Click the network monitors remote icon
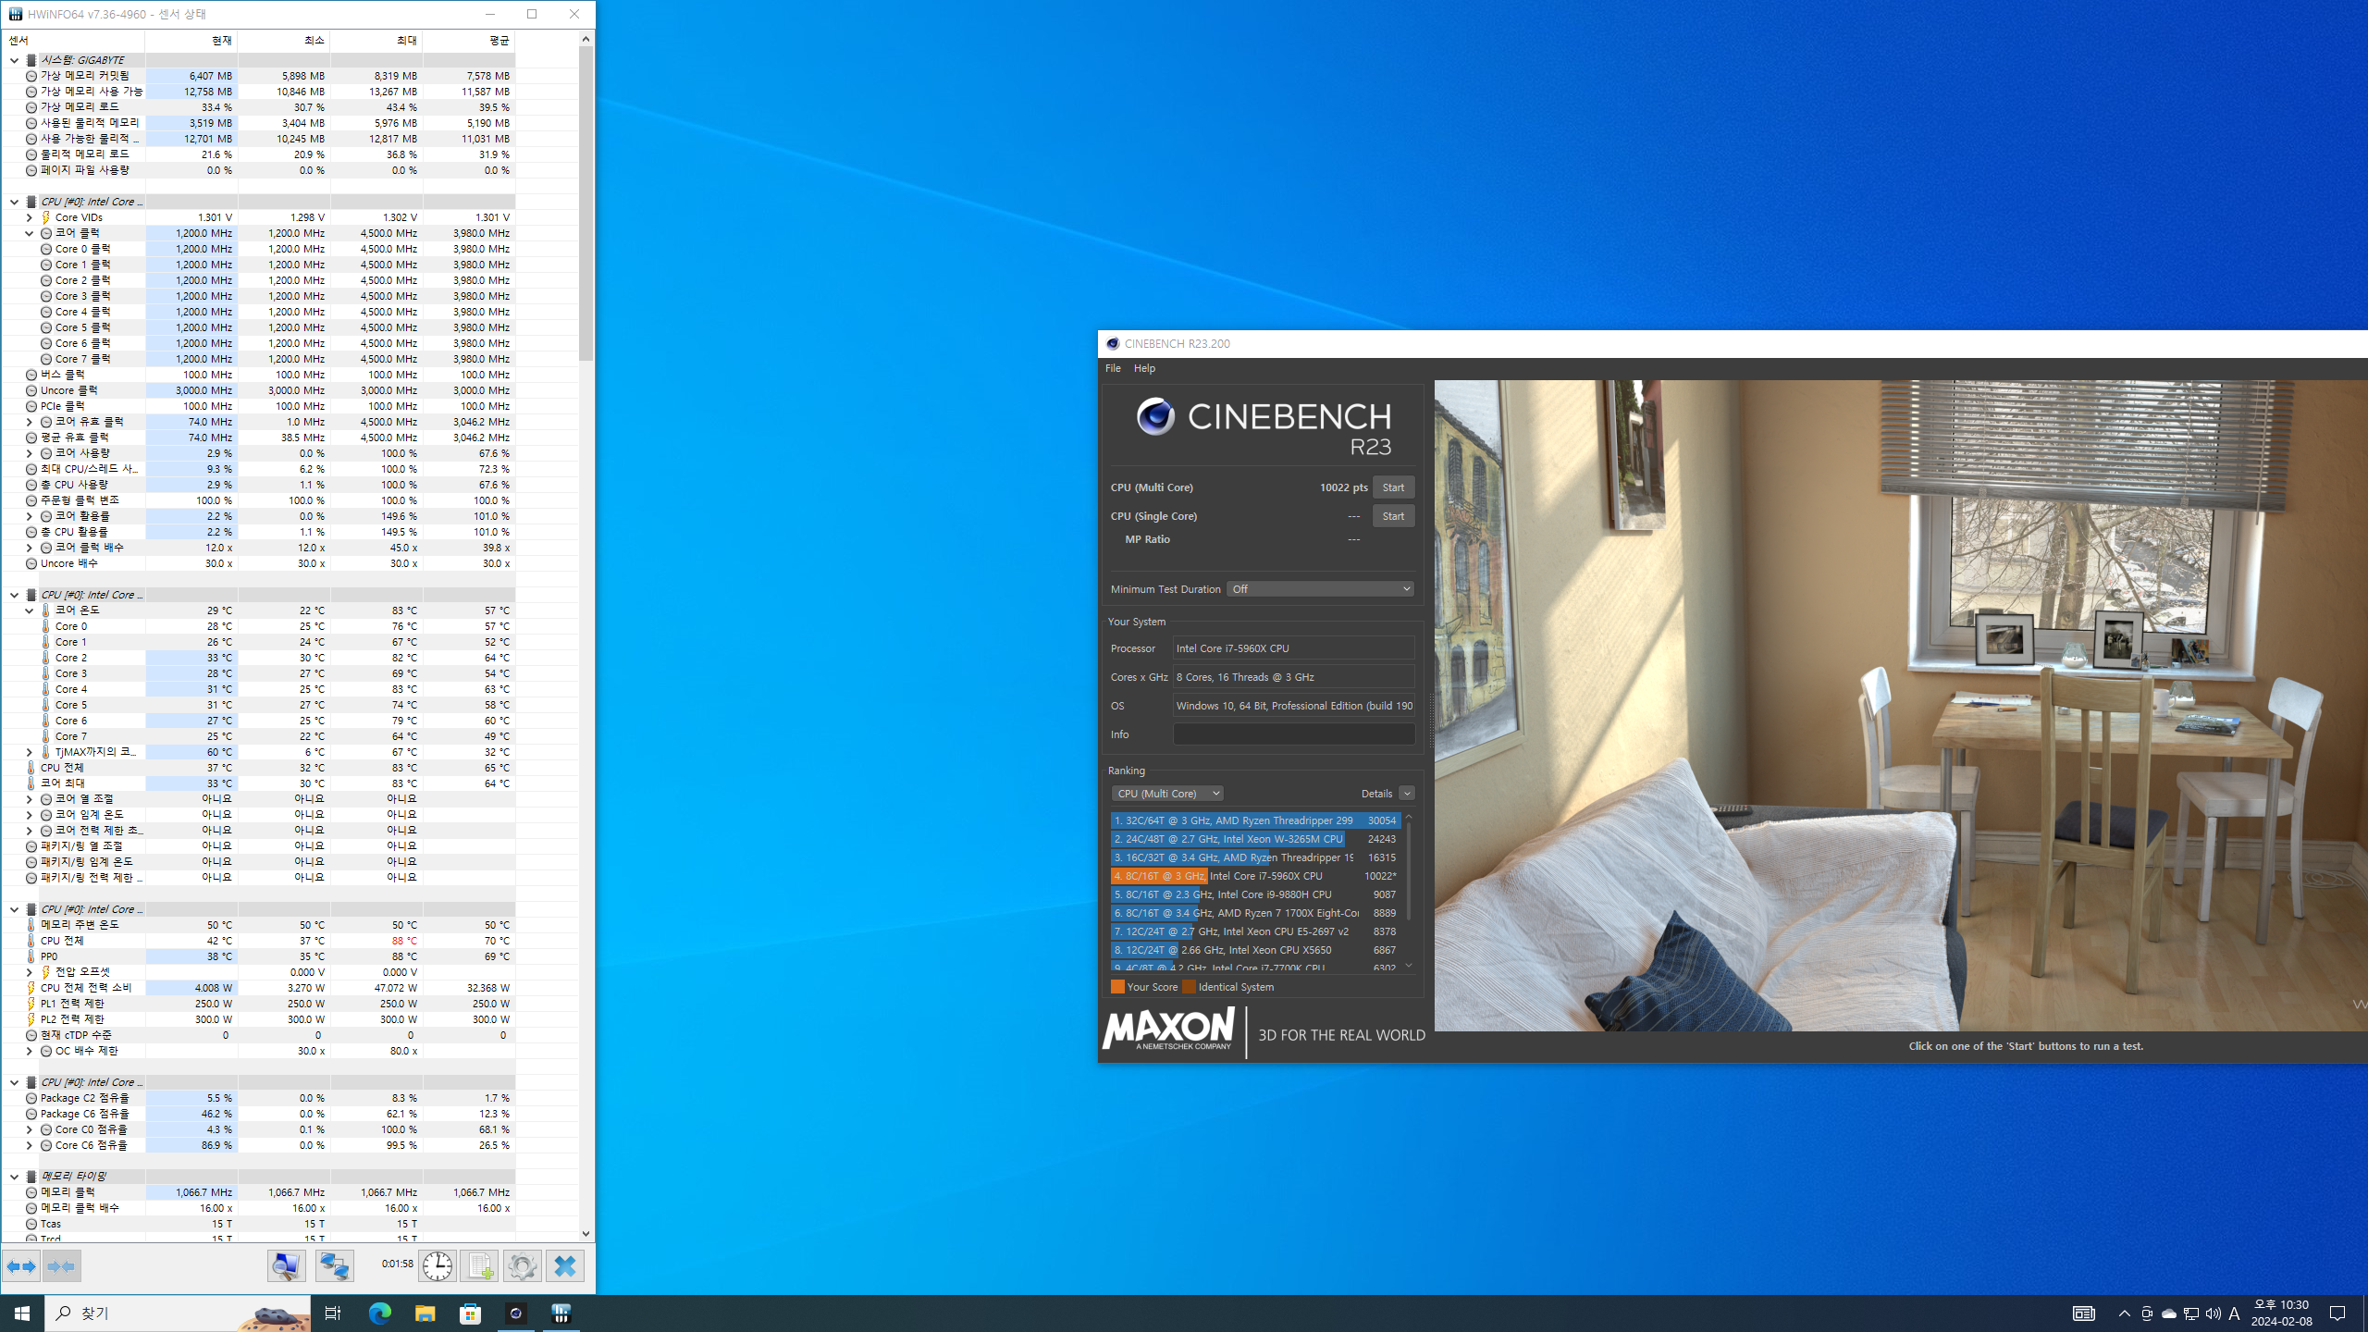The height and width of the screenshot is (1332, 2368). [x=334, y=1265]
